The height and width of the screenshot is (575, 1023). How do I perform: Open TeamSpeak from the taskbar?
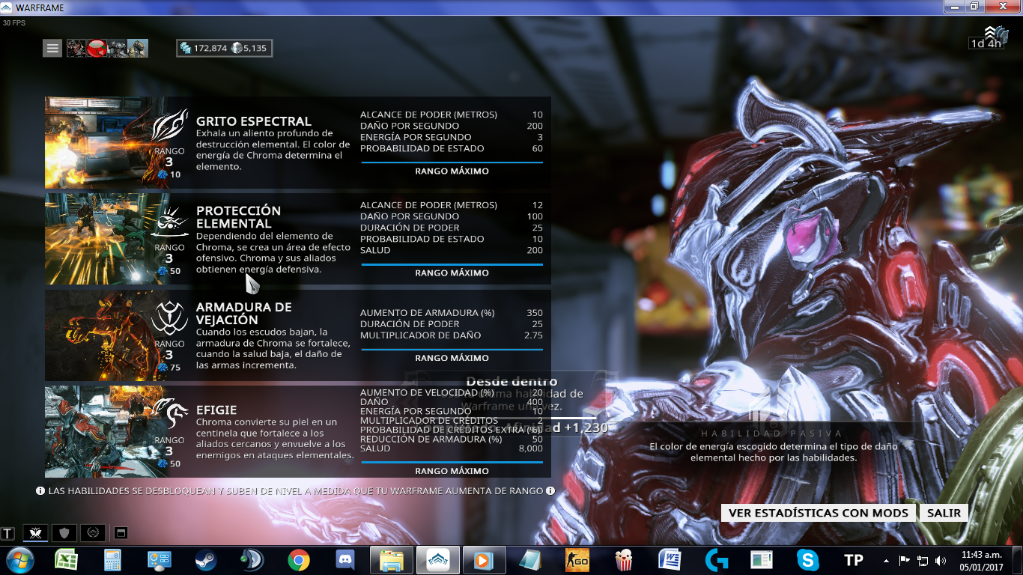pyautogui.click(x=252, y=560)
